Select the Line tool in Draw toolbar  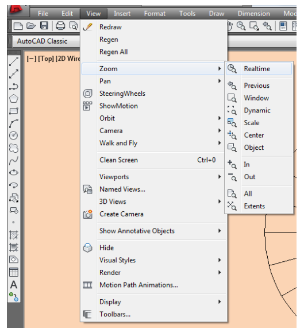point(14,61)
